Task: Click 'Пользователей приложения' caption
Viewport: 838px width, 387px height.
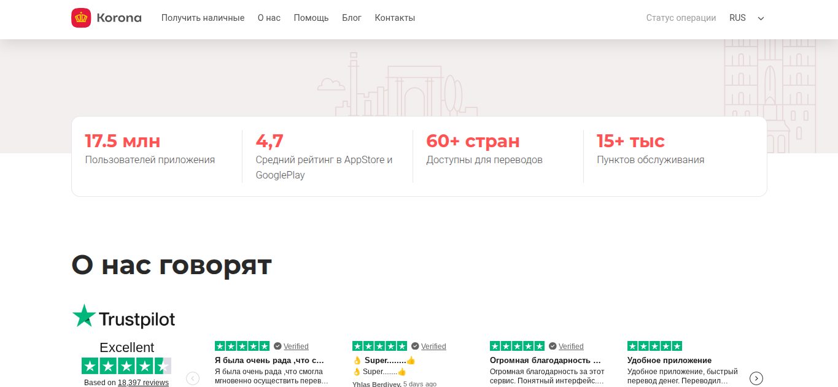Action: [x=150, y=160]
